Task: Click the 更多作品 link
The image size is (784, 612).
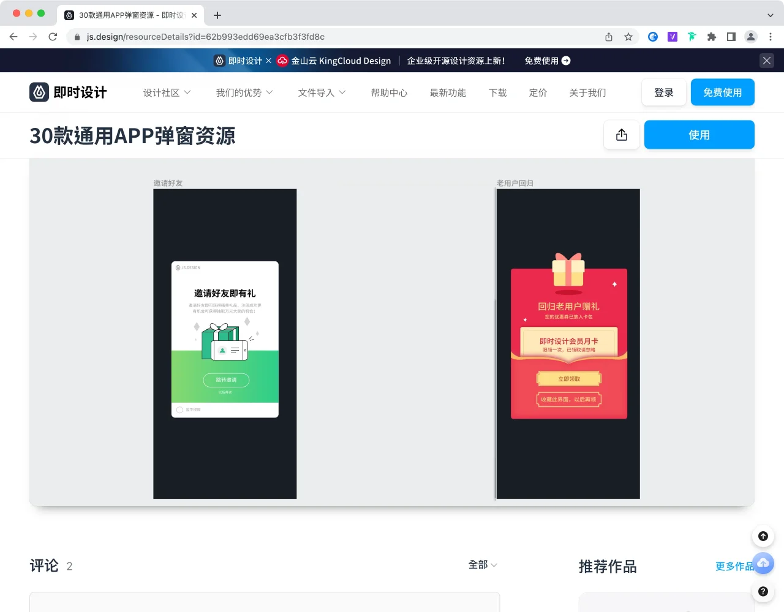Action: click(x=734, y=566)
